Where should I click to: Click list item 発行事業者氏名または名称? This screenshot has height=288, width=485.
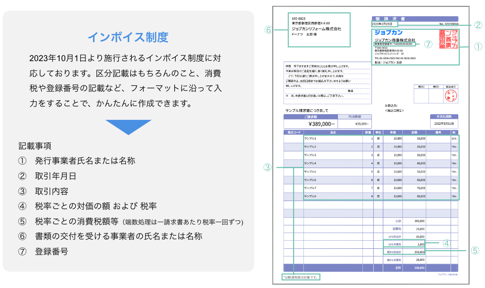click(x=85, y=161)
